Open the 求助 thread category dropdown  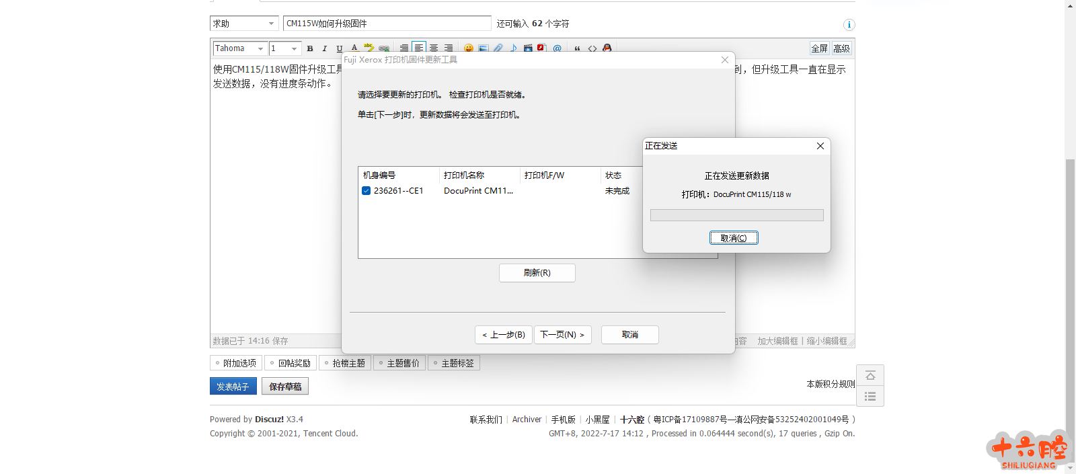pos(244,24)
